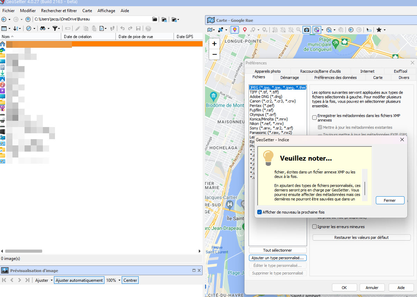
Task: Switch to the Démarrage tab
Action: point(290,78)
